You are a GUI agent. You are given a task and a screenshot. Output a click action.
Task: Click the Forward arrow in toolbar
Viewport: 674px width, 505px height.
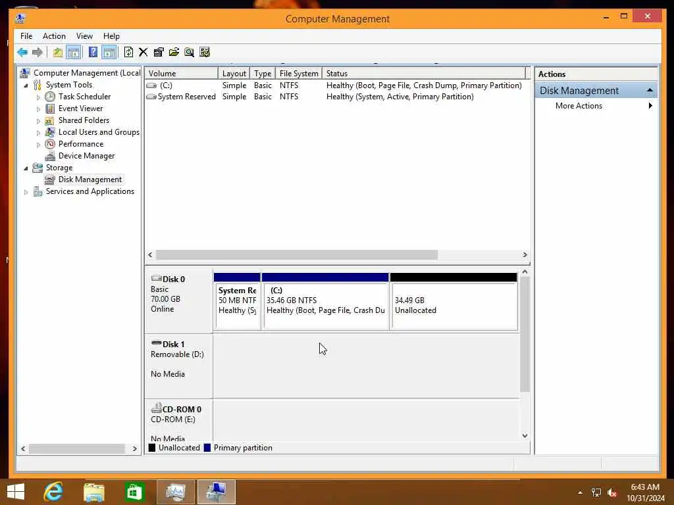tap(38, 53)
